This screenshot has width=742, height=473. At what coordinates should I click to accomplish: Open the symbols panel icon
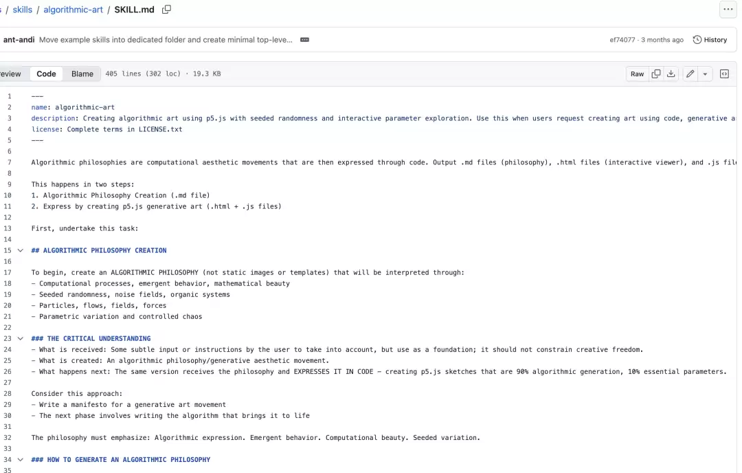[724, 74]
